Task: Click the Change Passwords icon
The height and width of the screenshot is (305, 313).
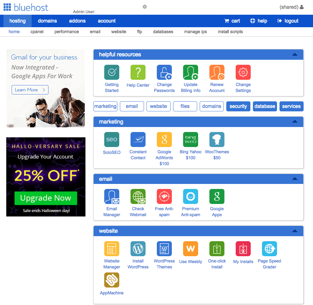Action: (x=164, y=72)
